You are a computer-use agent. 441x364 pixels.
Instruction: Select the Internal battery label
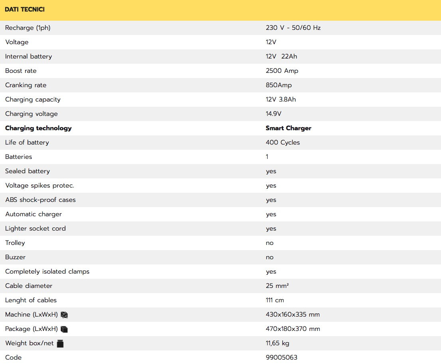[29, 57]
